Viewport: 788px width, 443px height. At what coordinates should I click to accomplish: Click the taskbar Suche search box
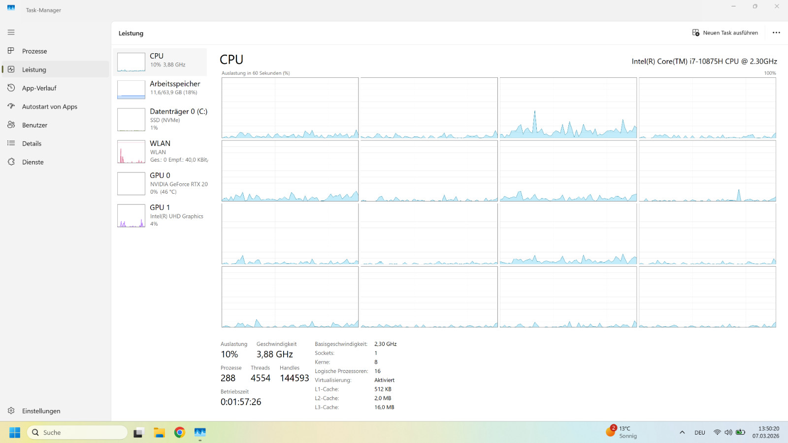click(77, 432)
